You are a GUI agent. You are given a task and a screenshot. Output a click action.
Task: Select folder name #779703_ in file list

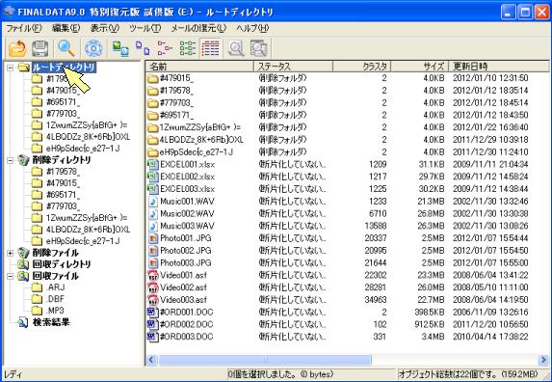176,103
